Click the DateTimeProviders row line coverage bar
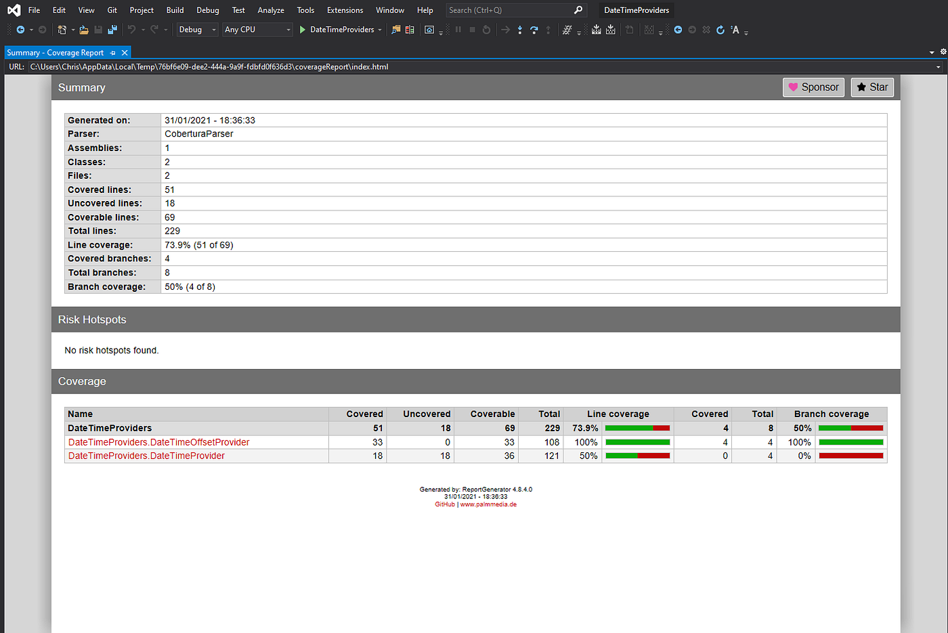The width and height of the screenshot is (948, 633). tap(637, 428)
